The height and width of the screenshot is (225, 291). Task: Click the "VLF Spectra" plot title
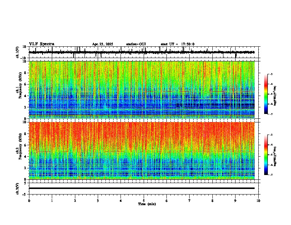pyautogui.click(x=42, y=44)
